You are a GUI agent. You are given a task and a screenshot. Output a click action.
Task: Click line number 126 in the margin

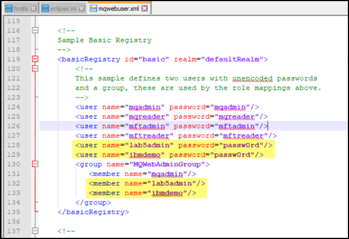(13, 126)
